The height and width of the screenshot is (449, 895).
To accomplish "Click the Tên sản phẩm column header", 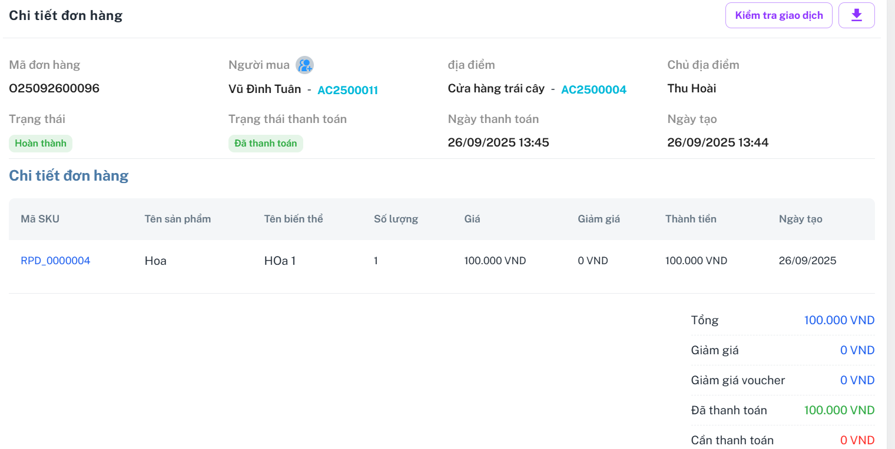I will point(178,219).
